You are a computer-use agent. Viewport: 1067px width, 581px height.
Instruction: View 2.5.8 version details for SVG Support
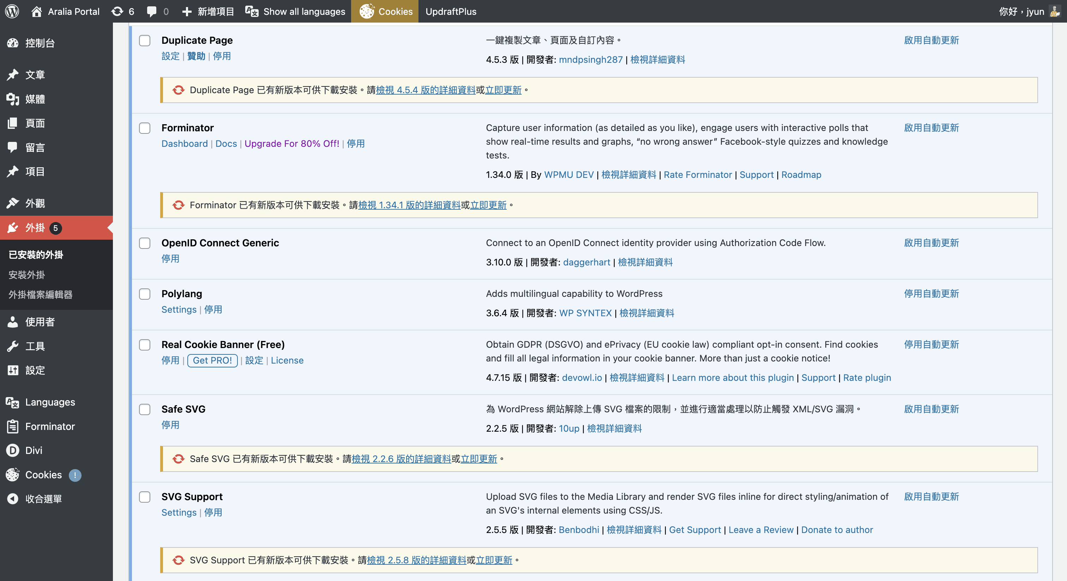click(x=417, y=560)
